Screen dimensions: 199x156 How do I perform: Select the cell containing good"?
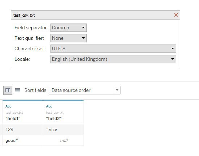23,140
